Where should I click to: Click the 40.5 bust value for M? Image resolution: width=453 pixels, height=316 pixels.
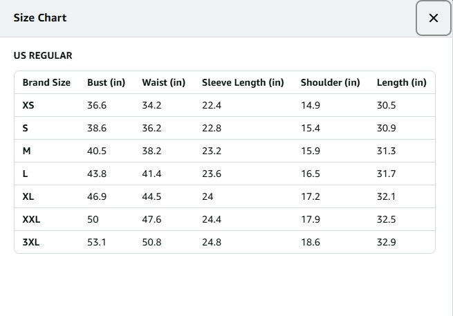point(97,151)
